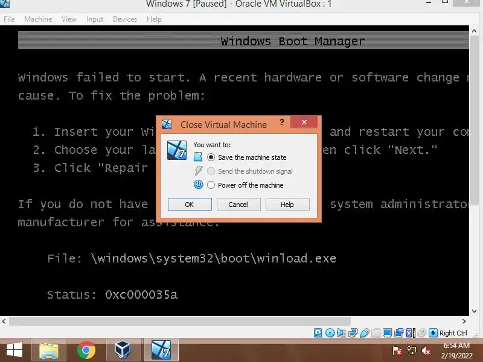The height and width of the screenshot is (362, 483).
Task: Click the question mark help icon in dialog title
Action: tap(282, 122)
